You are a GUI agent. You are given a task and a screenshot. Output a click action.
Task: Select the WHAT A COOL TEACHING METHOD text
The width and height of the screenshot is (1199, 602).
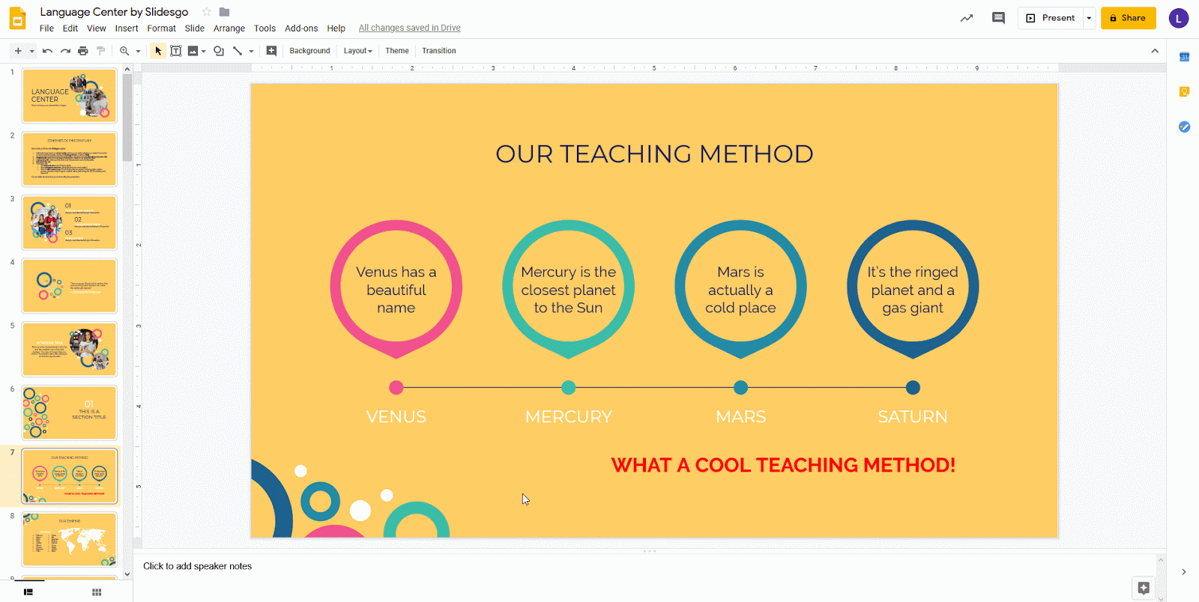click(783, 465)
